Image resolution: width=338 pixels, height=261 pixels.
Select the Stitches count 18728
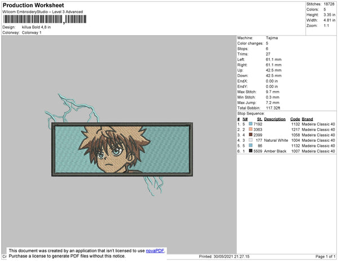329,4
